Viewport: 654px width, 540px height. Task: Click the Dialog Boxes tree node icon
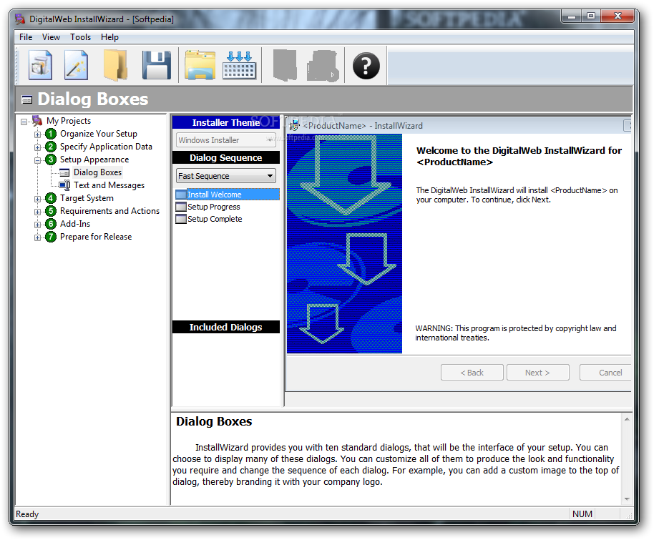(x=64, y=172)
